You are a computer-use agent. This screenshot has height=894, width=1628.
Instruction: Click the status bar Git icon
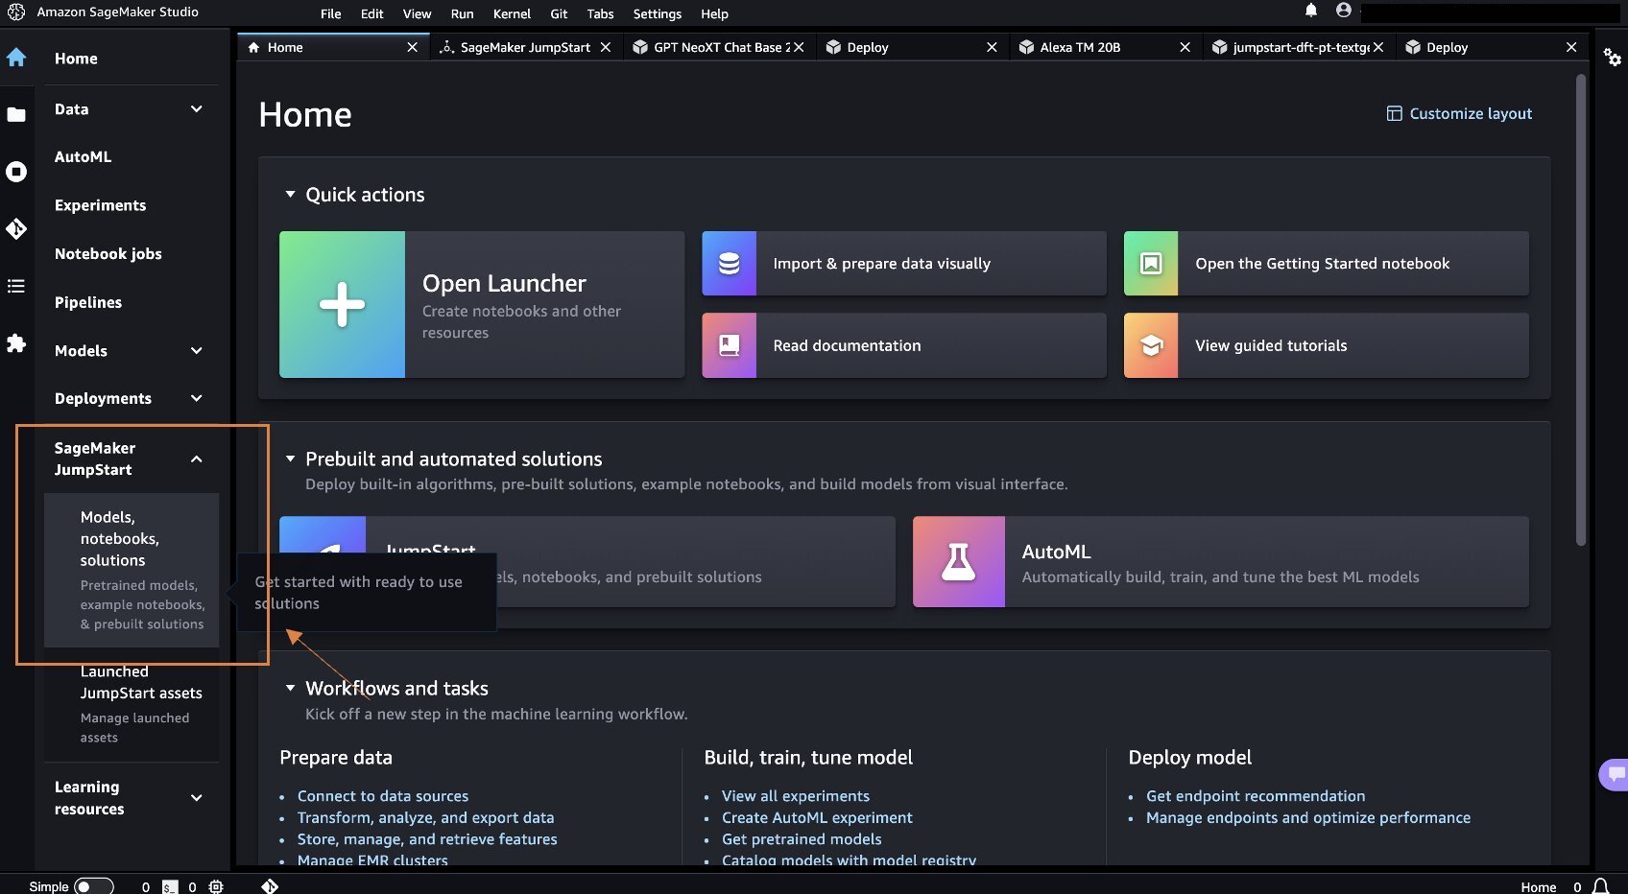click(270, 886)
